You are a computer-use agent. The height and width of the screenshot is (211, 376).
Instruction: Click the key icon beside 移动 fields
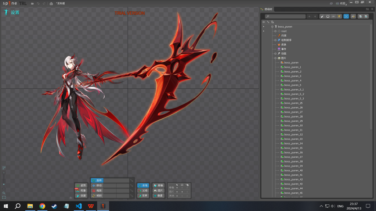pos(132,185)
